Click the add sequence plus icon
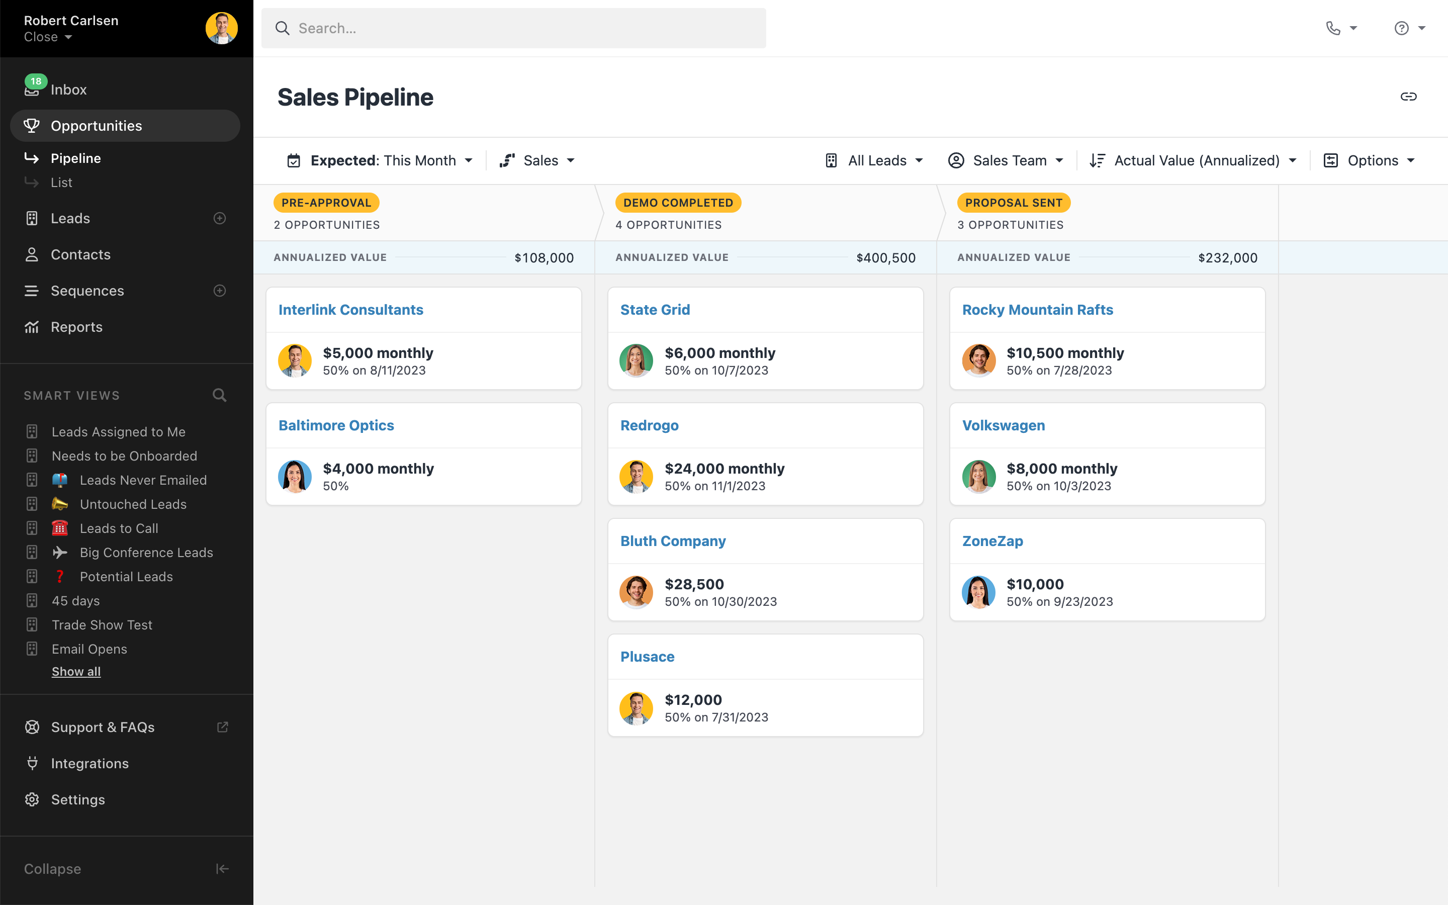1448x905 pixels. [220, 291]
